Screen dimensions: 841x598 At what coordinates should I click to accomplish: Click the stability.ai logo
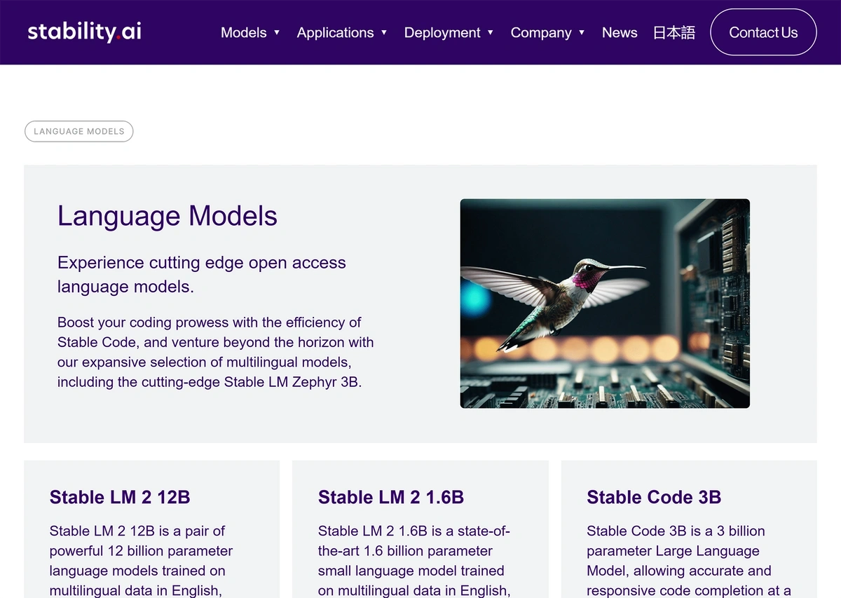point(84,32)
